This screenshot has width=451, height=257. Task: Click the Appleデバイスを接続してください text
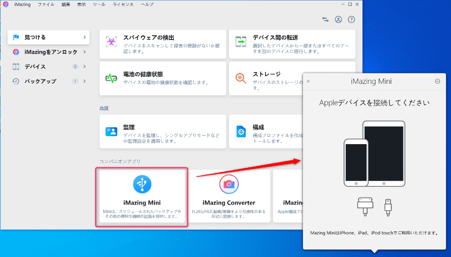click(374, 103)
